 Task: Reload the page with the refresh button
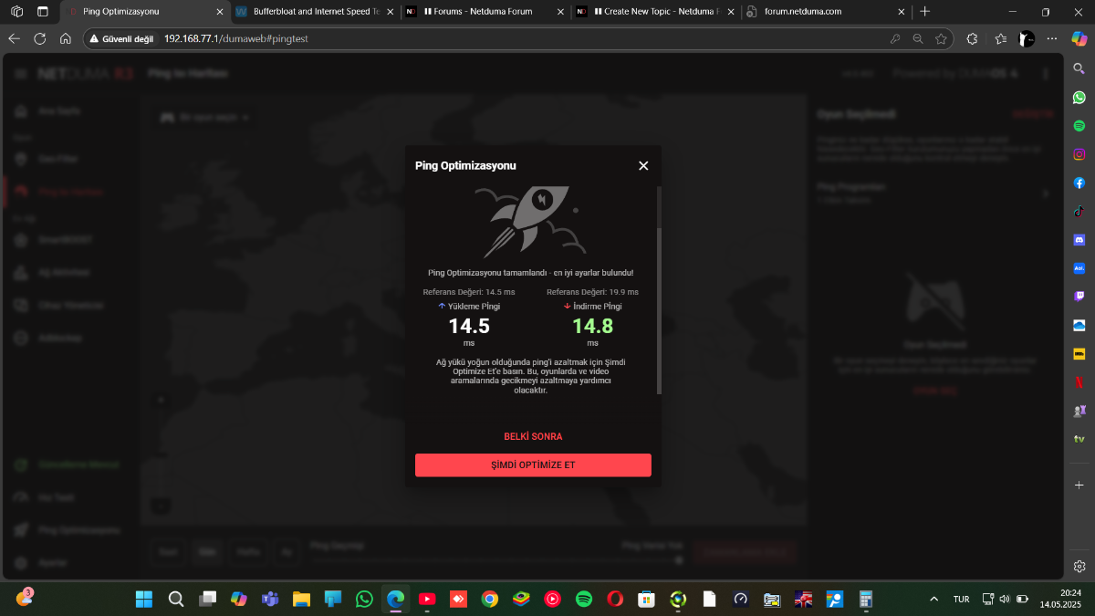point(39,39)
